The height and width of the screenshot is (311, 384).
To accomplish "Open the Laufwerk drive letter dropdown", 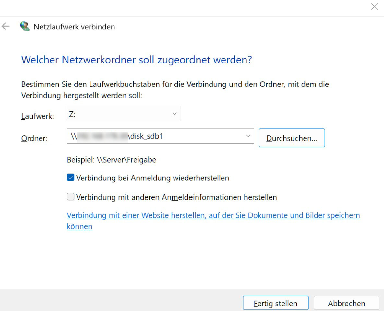I will point(174,113).
